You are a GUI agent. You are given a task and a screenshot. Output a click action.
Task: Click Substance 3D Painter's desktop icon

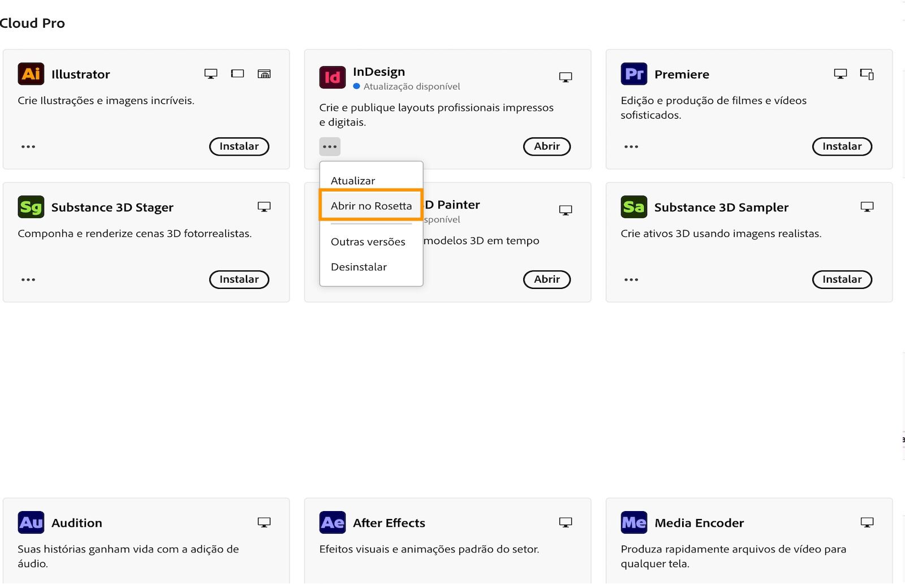(x=566, y=210)
